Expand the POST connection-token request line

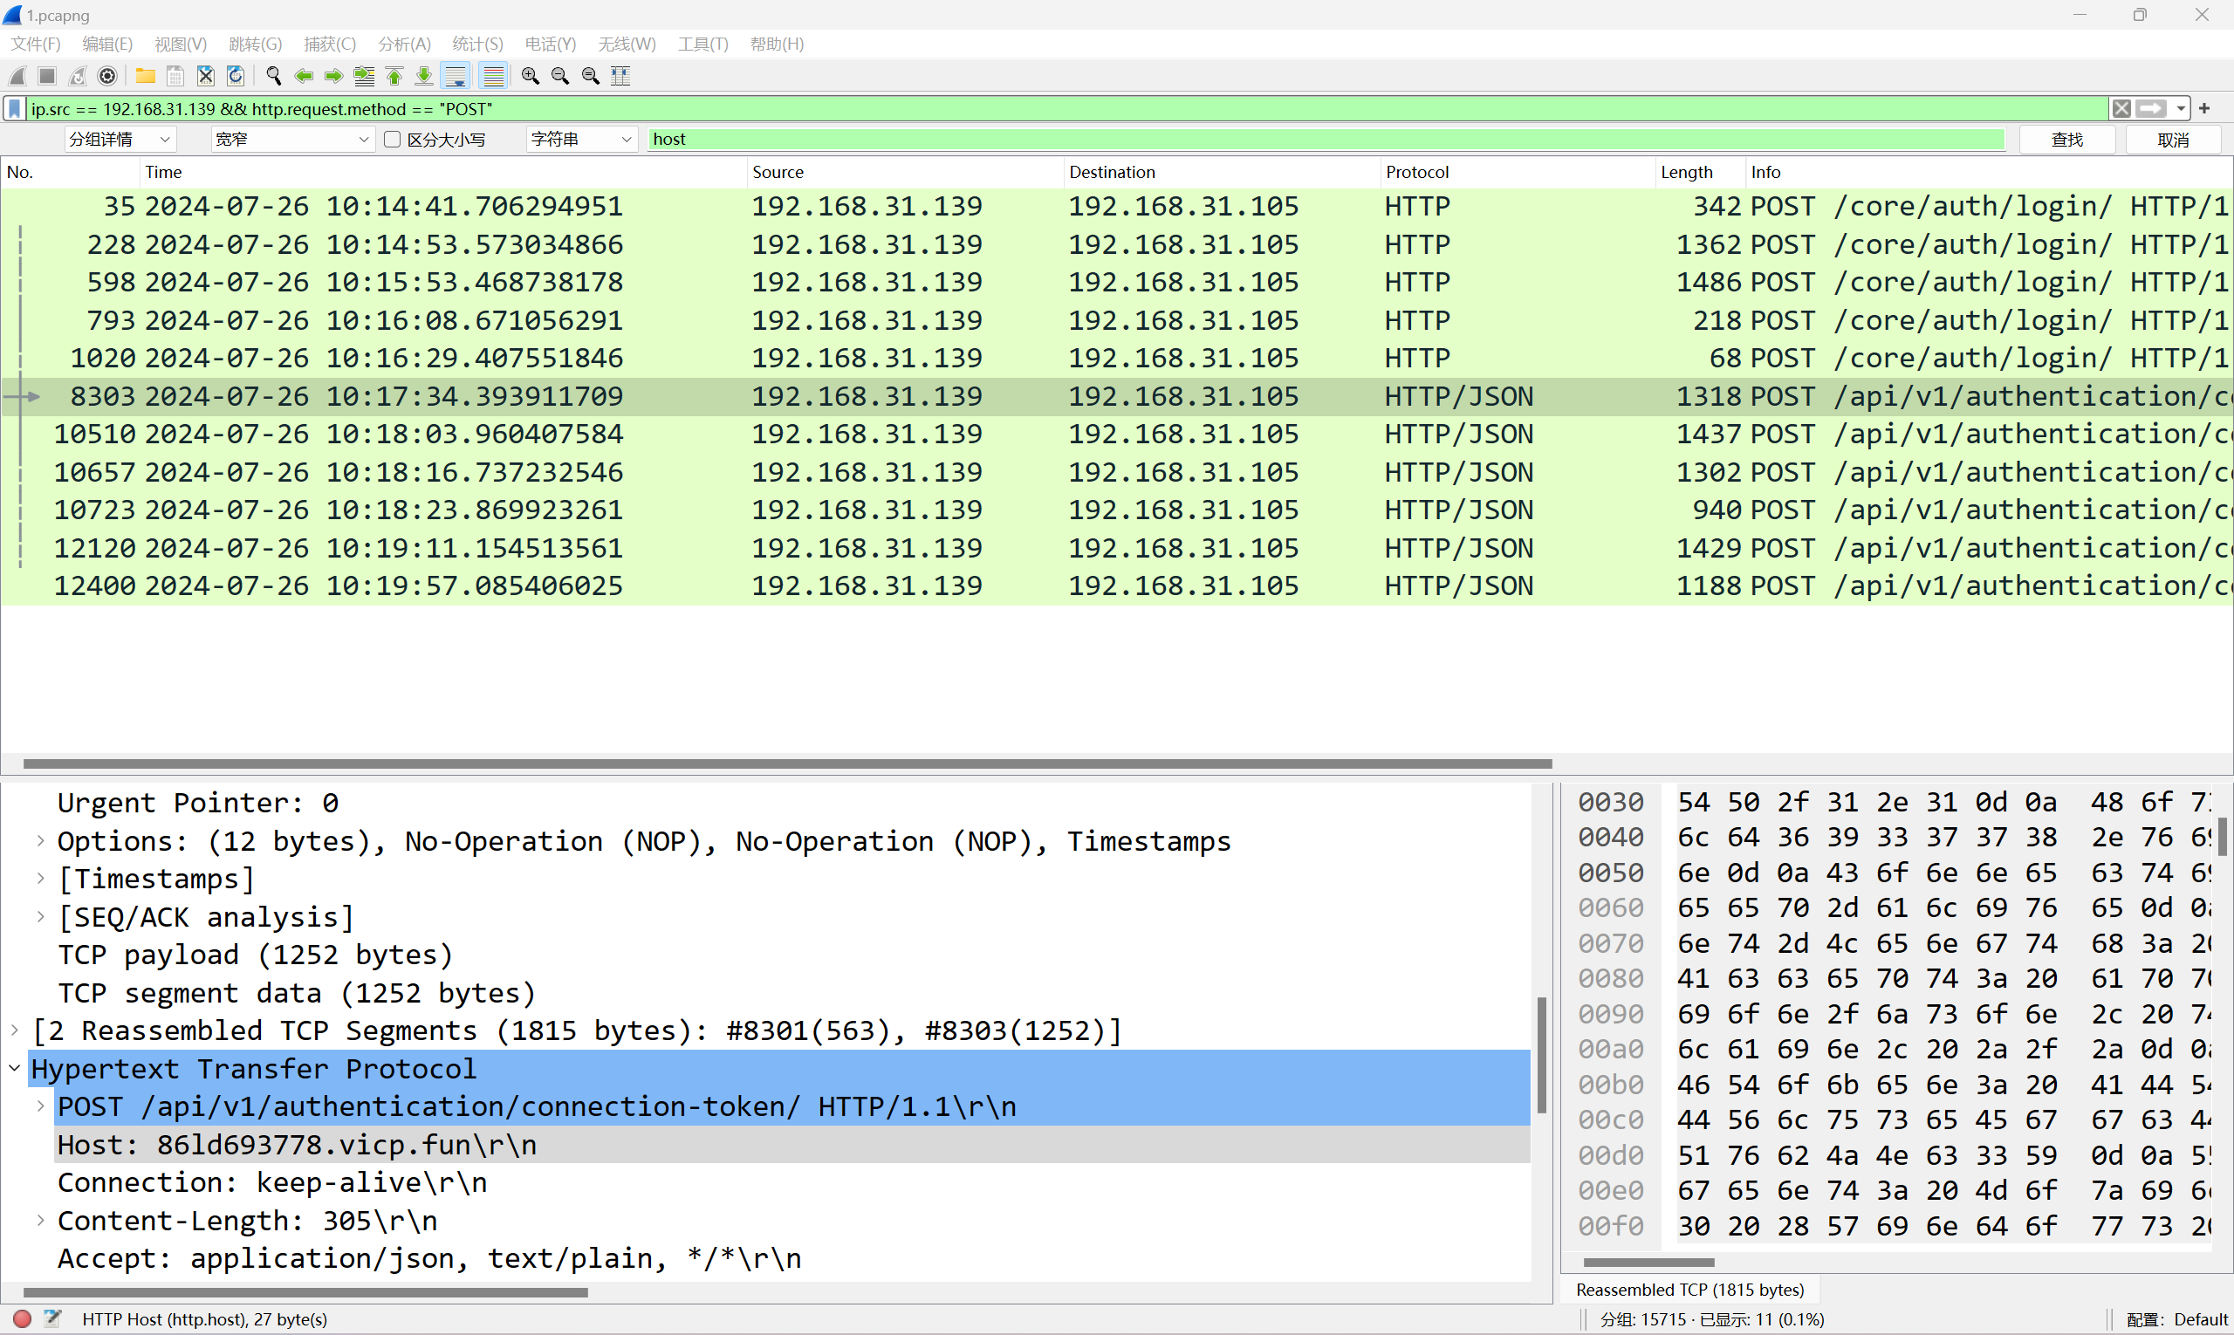pos(40,1106)
